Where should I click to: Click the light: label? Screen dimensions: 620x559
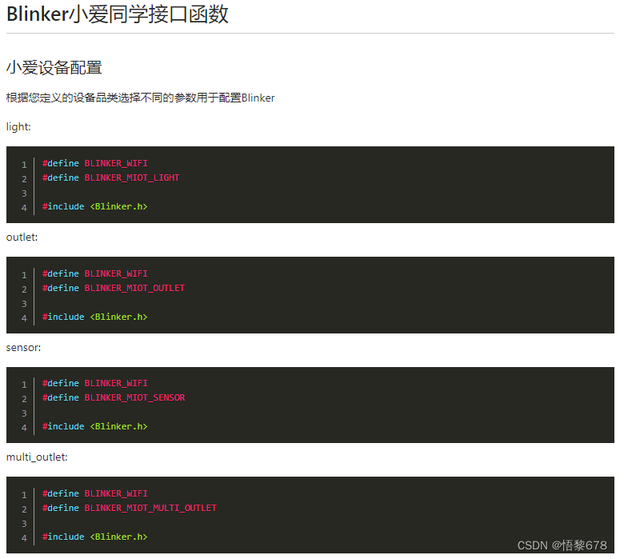(18, 127)
